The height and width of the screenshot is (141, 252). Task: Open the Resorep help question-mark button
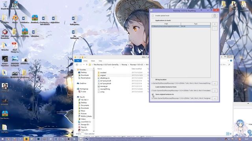pyautogui.click(x=215, y=16)
